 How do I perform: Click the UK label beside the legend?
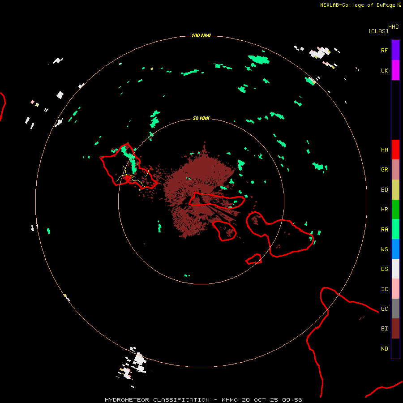384,70
